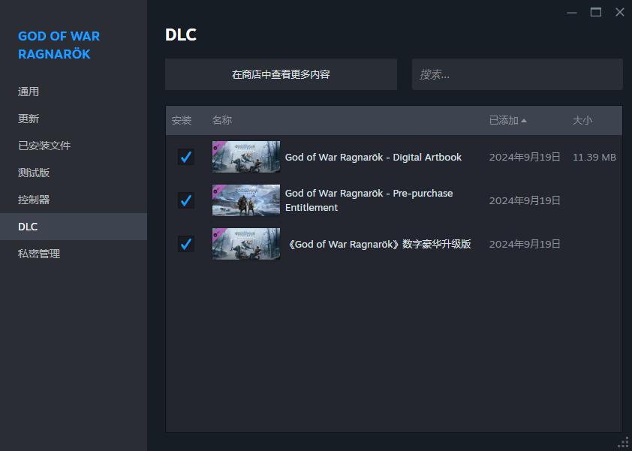The height and width of the screenshot is (451, 632).
Task: Sort by the 名称 column header
Action: pos(221,120)
